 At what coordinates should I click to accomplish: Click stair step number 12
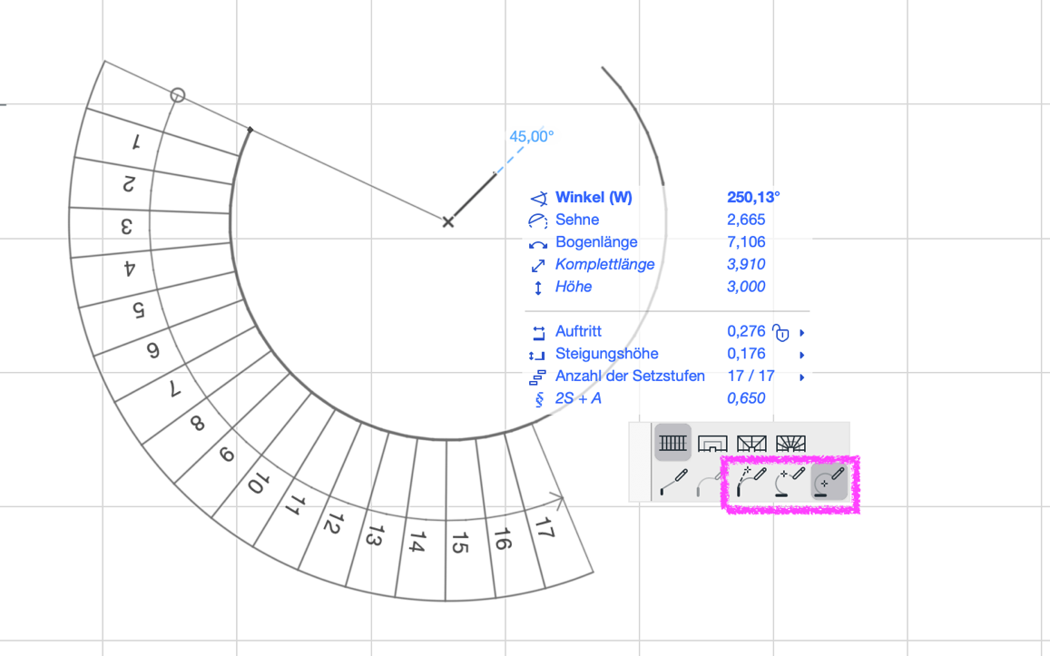(333, 524)
